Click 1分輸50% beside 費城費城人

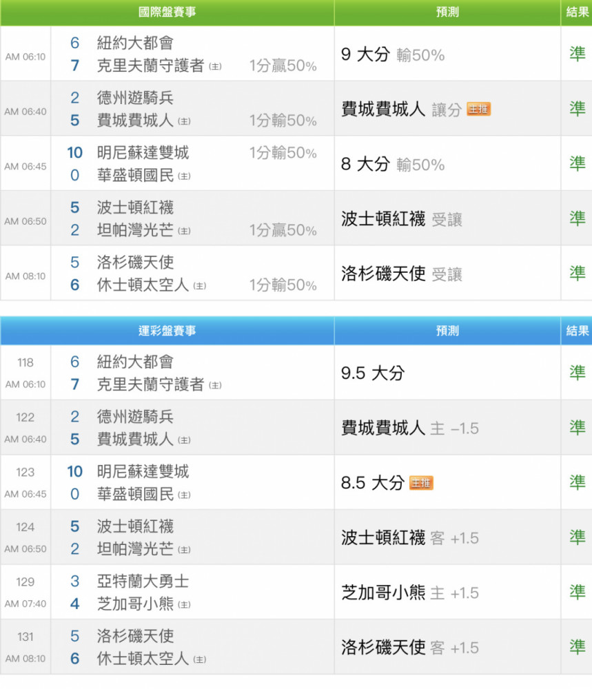tap(283, 121)
